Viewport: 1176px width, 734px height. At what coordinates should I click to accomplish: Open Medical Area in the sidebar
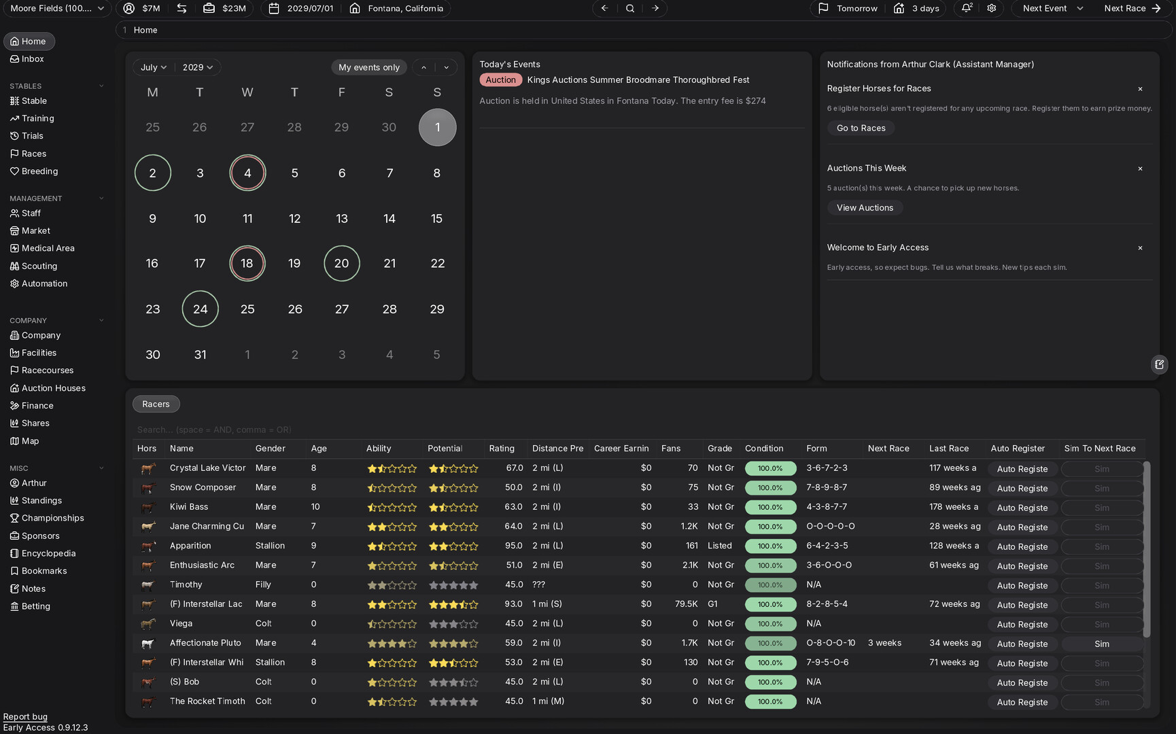pos(42,248)
